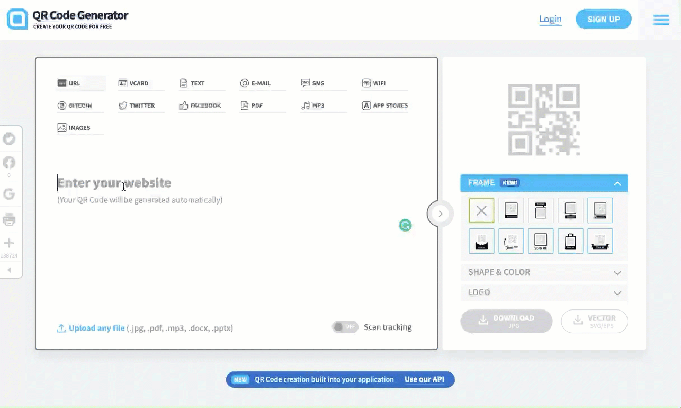Viewport: 681px width, 408px height.
Task: Click the QR code preview image
Action: [544, 120]
